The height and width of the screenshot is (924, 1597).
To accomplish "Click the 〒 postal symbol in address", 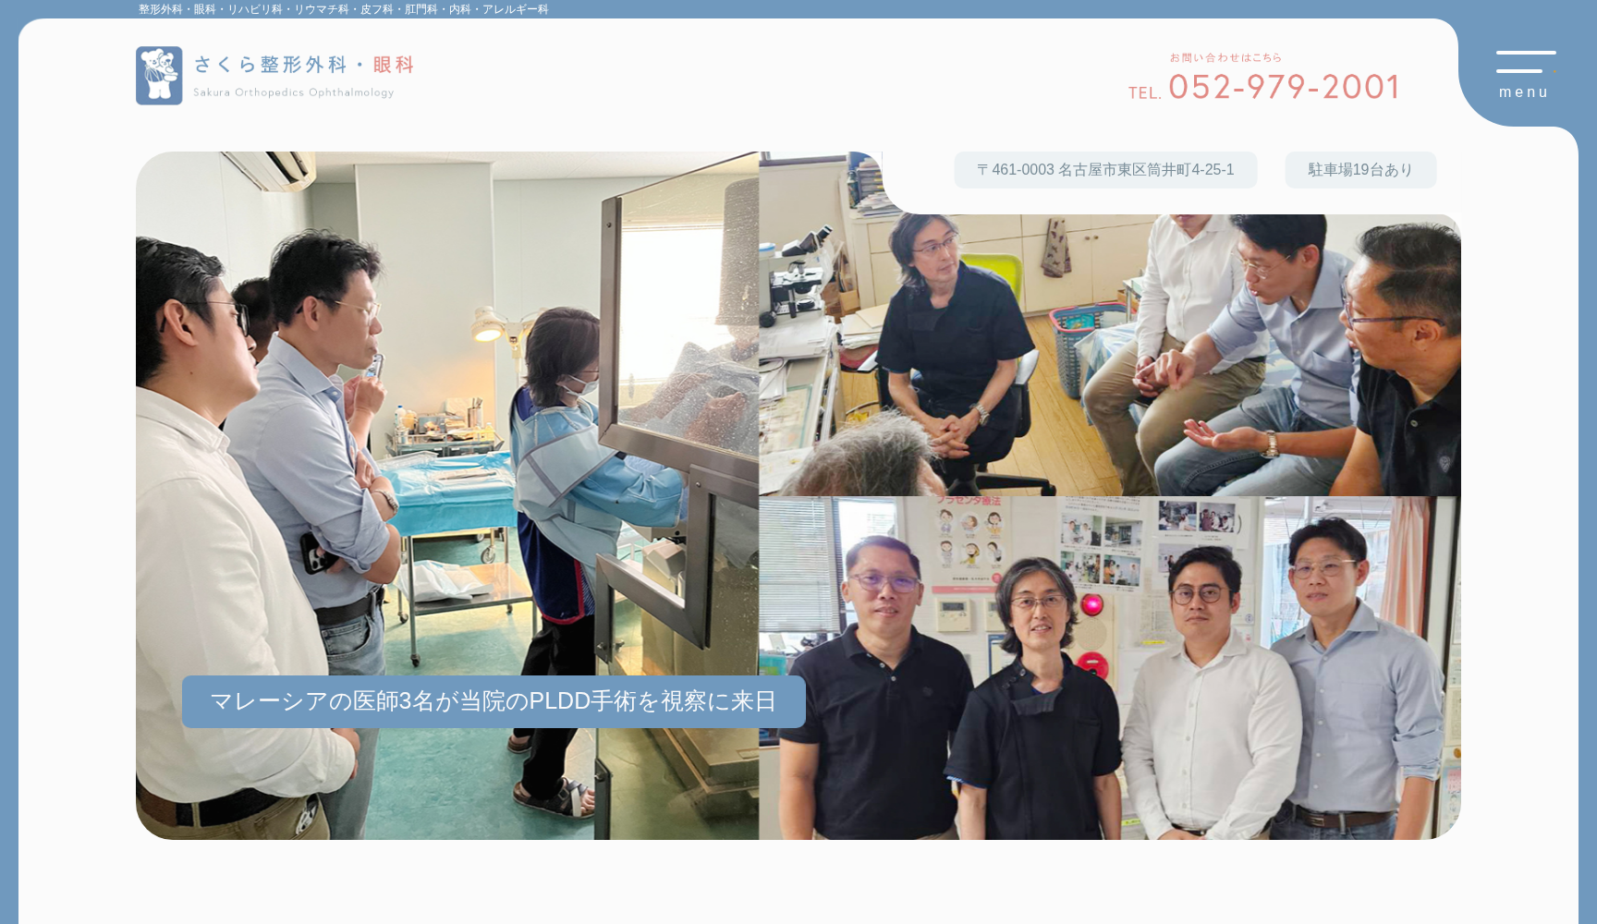I will pos(982,170).
